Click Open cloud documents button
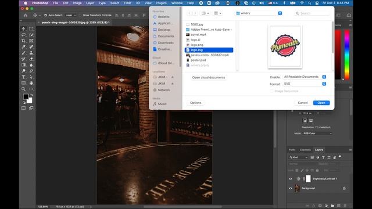Image resolution: width=372 pixels, height=209 pixels. (x=209, y=77)
